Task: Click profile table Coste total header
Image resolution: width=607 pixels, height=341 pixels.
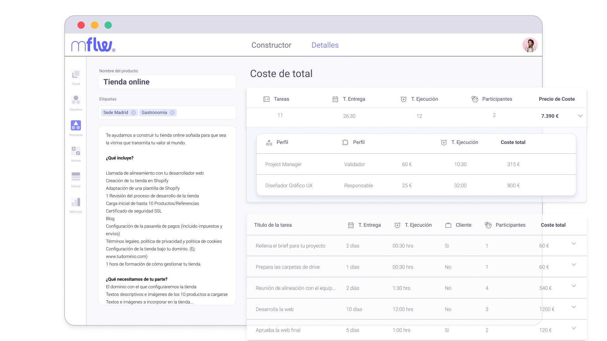Action: tap(513, 142)
